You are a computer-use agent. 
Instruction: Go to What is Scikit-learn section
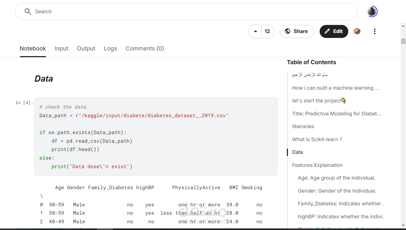coord(317,139)
